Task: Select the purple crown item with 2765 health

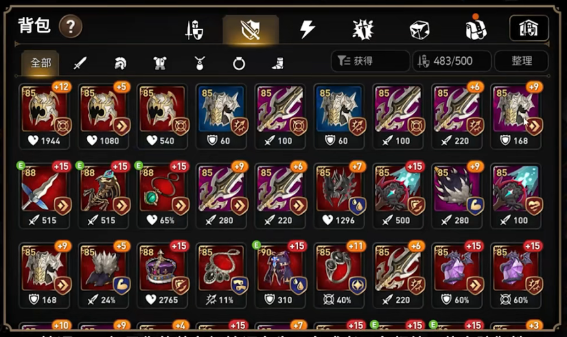Action: (163, 275)
